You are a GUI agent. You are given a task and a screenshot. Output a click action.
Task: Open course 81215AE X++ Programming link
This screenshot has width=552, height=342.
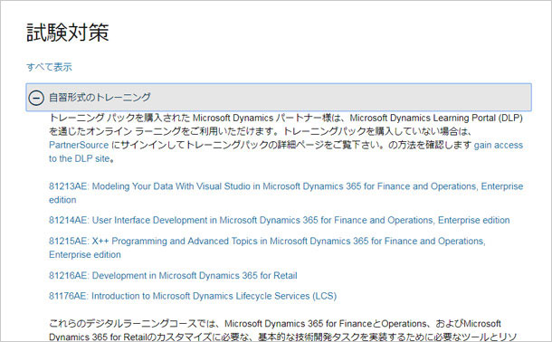click(x=267, y=248)
